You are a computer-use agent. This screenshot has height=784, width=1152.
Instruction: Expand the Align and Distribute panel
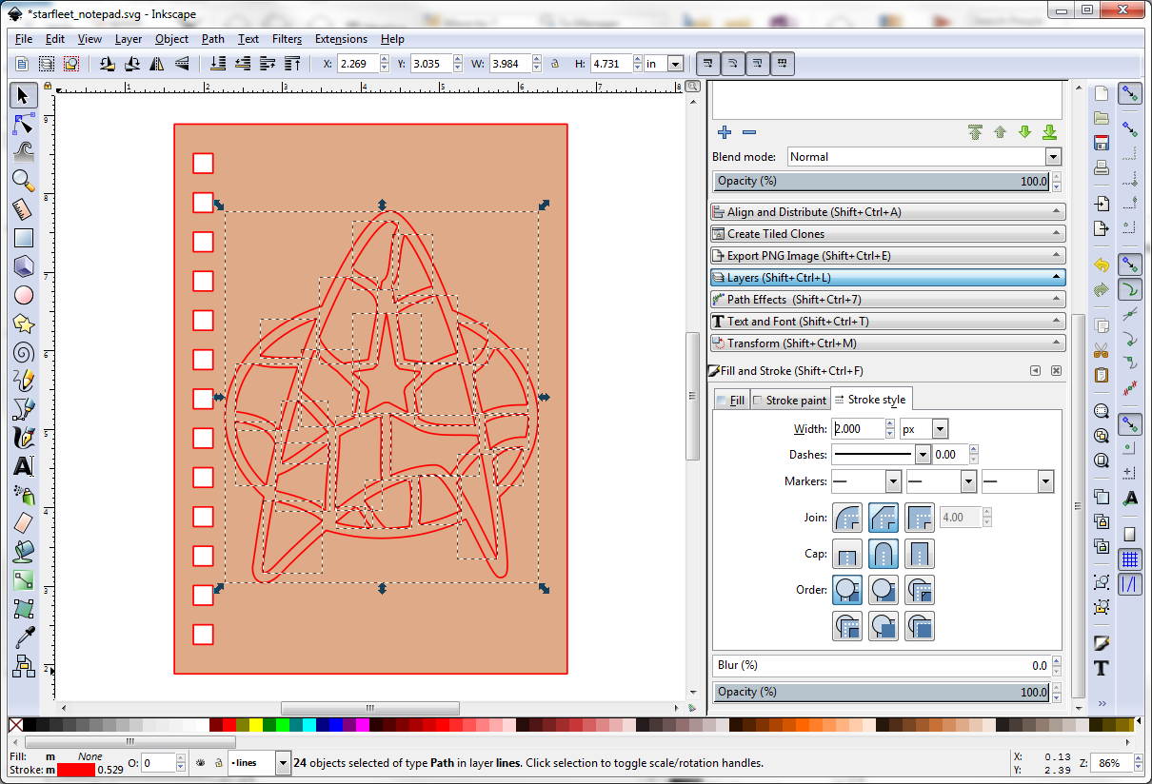(888, 212)
